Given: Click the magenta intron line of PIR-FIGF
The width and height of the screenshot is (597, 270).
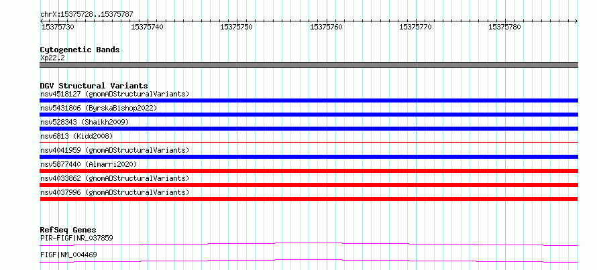Looking at the screenshot, I should pyautogui.click(x=309, y=244).
